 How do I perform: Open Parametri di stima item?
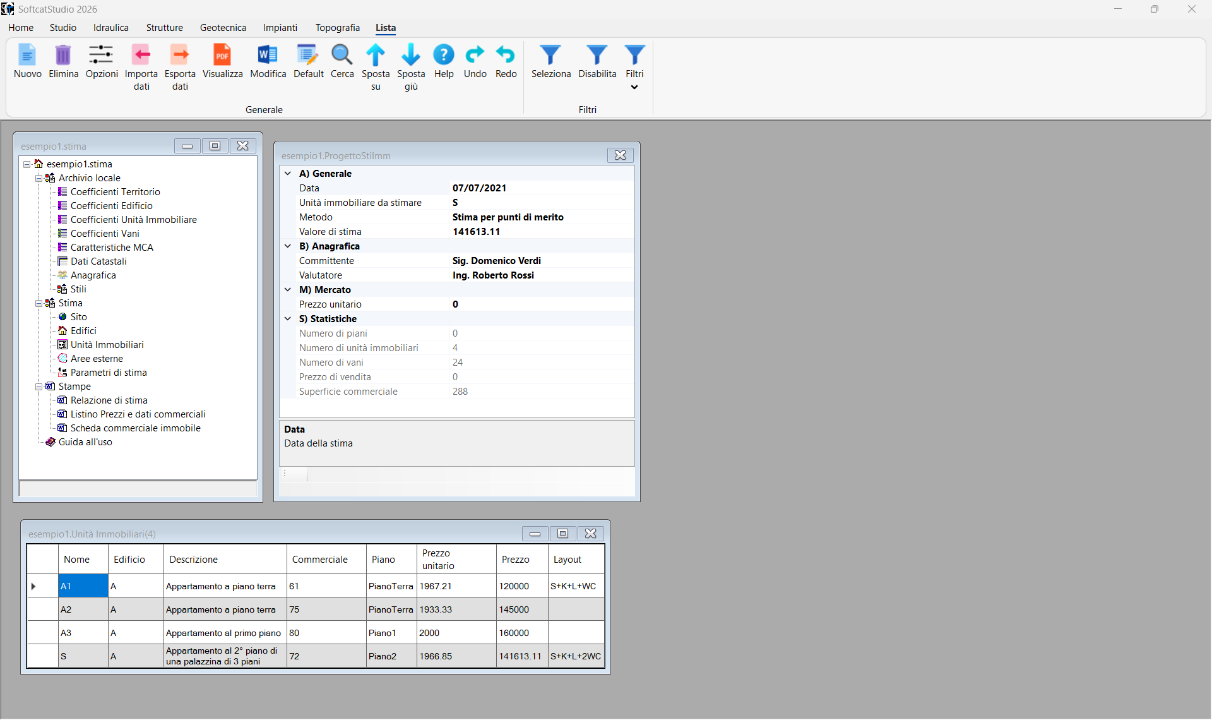109,373
